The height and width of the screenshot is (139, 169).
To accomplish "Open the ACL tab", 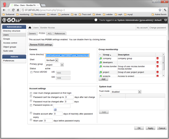I will click(50, 34).
